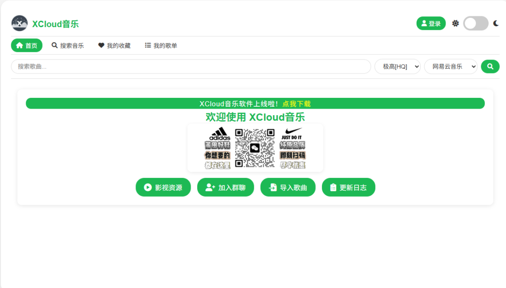Click the XCloud music logo avatar
The width and height of the screenshot is (506, 288).
click(19, 22)
